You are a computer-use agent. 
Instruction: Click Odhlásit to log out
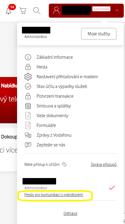(70, 213)
